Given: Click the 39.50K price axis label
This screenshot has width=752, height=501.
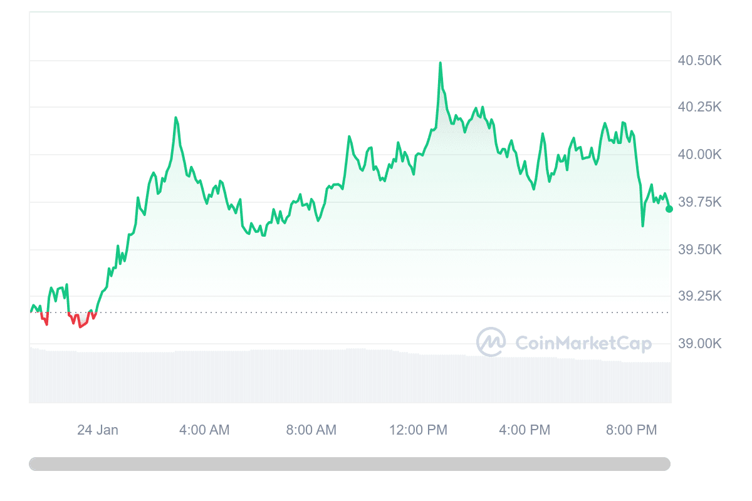Looking at the screenshot, I should tap(699, 250).
